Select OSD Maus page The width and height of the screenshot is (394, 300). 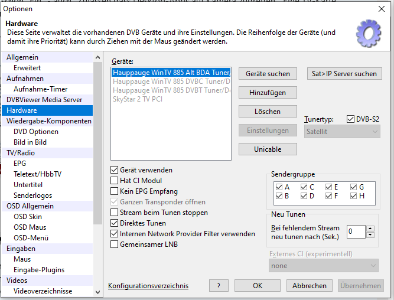(47, 227)
